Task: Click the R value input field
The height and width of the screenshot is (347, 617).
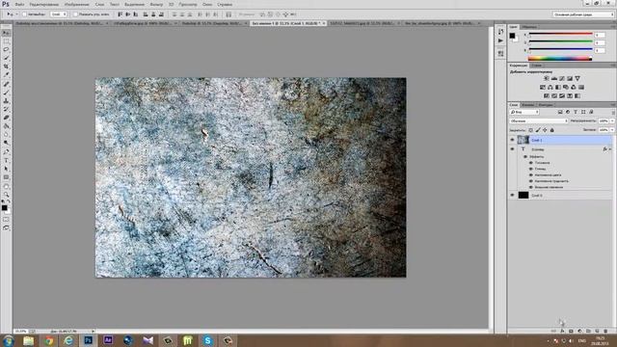Action: tap(600, 35)
